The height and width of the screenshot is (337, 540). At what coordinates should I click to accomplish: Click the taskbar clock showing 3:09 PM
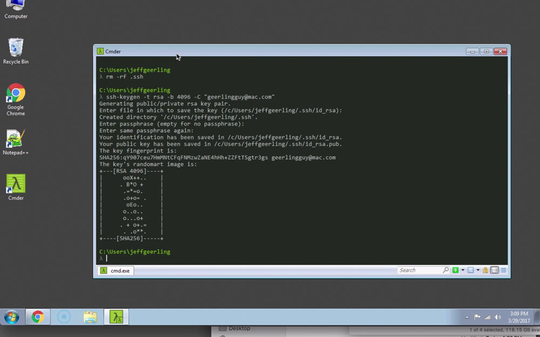point(518,317)
